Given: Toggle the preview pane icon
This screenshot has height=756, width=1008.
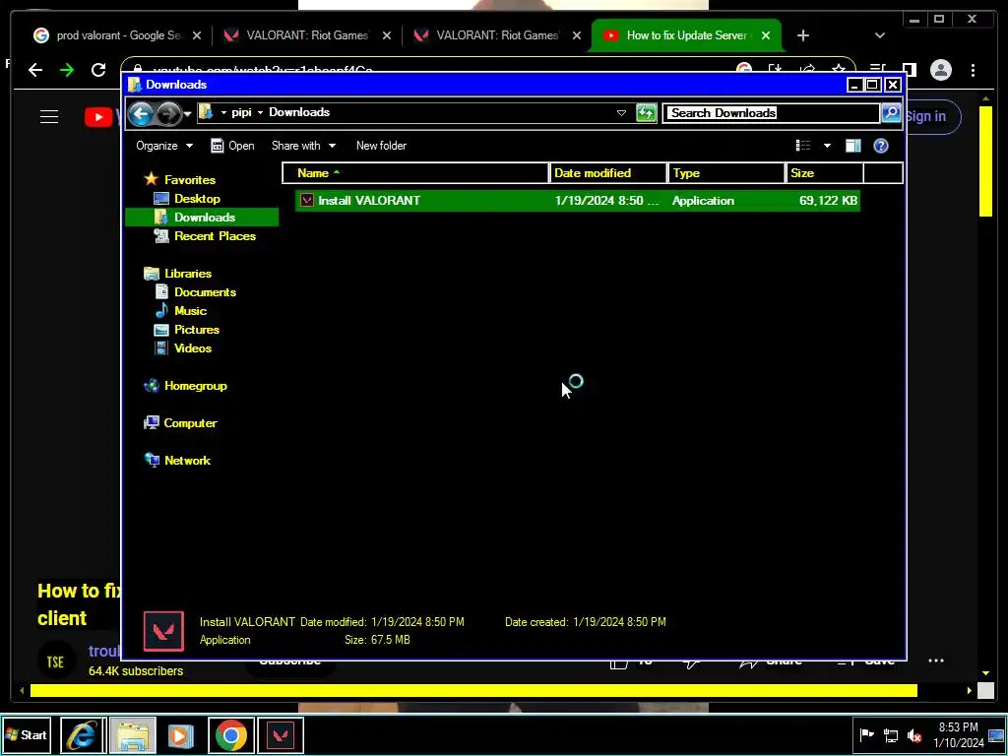Looking at the screenshot, I should coord(853,146).
